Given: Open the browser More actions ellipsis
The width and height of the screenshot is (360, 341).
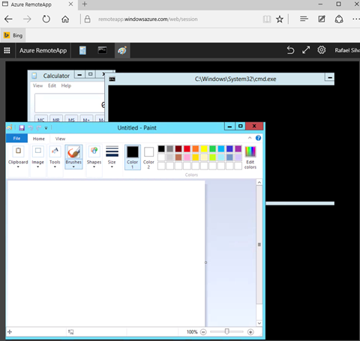Looking at the screenshot, I should click(x=356, y=19).
